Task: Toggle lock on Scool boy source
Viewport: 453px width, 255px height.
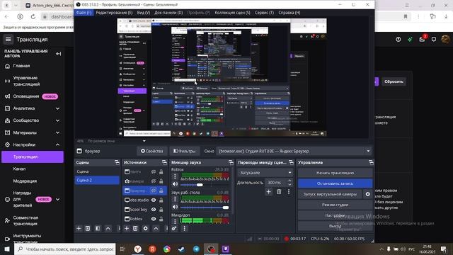Action: point(161,210)
